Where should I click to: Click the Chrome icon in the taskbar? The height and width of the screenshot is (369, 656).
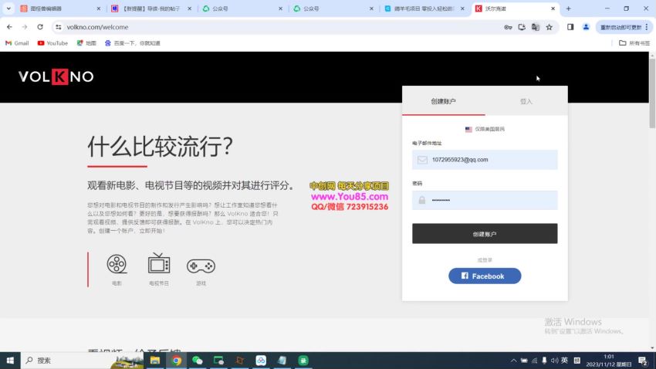(177, 361)
